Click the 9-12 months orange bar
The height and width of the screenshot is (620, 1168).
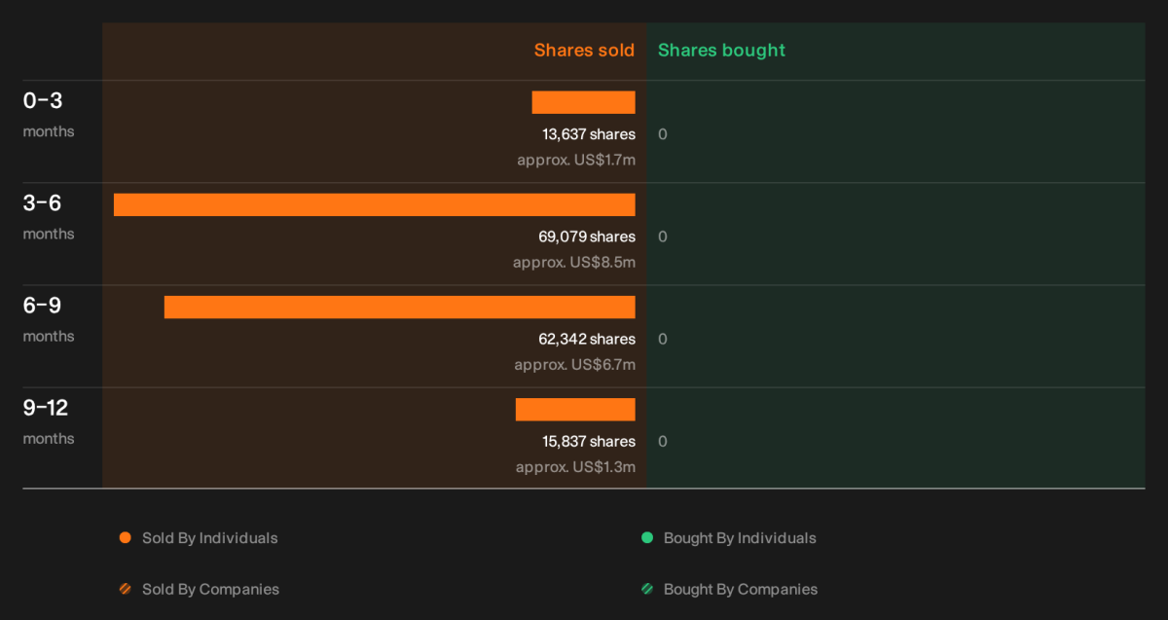[x=575, y=409]
